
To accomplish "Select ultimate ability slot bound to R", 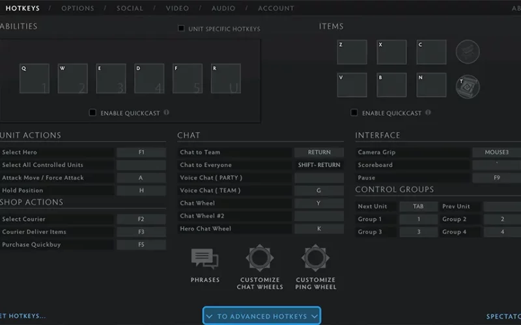I will tap(226, 79).
